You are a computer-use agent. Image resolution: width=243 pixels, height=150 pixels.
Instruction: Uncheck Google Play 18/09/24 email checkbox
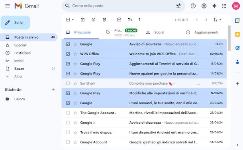click(x=68, y=64)
